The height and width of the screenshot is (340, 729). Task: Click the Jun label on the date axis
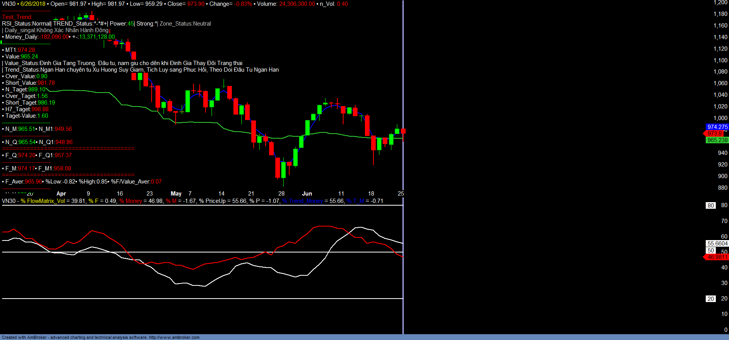tap(307, 194)
